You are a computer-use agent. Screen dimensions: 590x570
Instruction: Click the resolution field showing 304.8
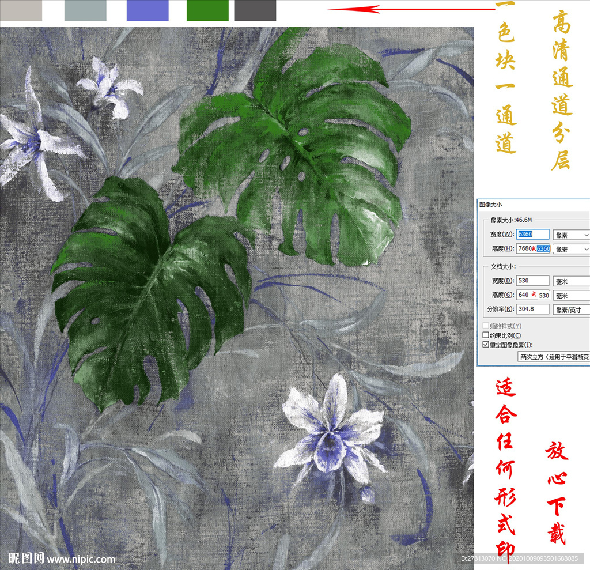point(532,309)
